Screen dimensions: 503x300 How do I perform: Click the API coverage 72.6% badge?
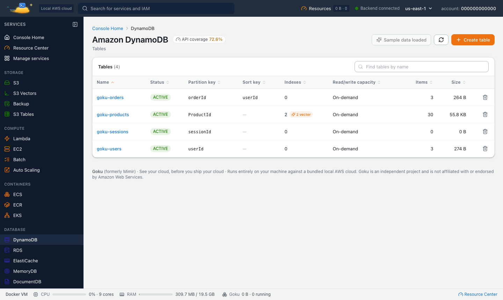[x=199, y=39]
